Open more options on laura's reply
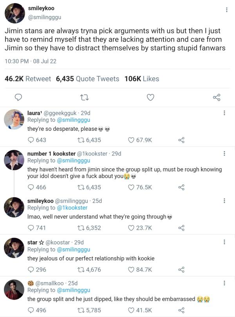This screenshot has width=235, height=317. 224,113
